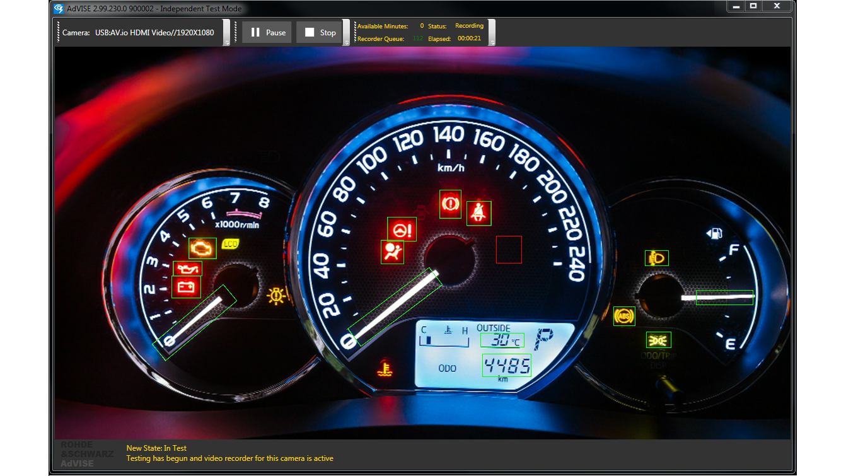Image resolution: width=846 pixels, height=476 pixels.
Task: Stop the active test recording
Action: point(318,32)
